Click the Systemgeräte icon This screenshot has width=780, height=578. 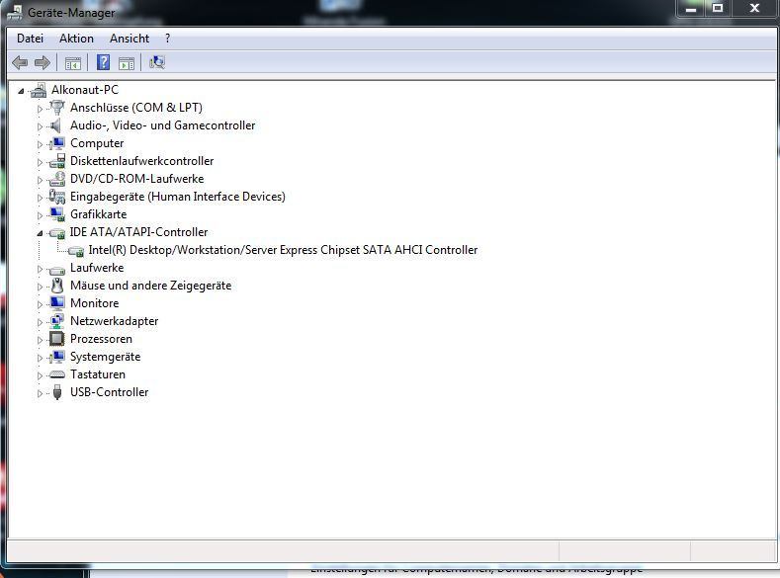(57, 357)
